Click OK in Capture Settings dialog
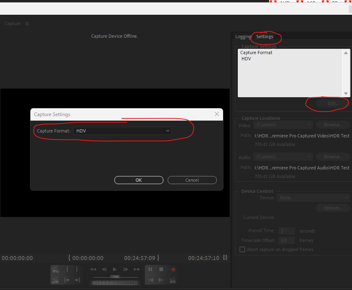This screenshot has height=290, width=352. [139, 180]
